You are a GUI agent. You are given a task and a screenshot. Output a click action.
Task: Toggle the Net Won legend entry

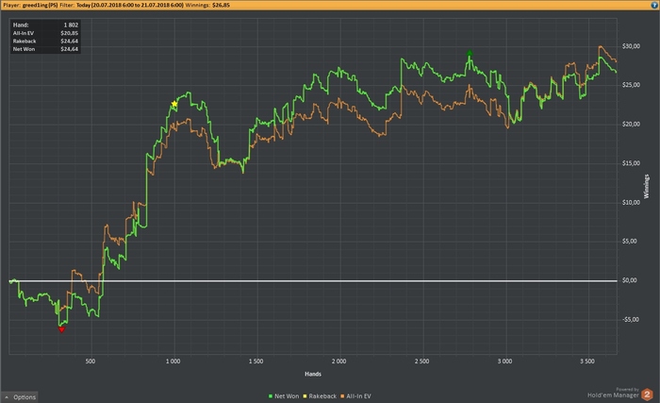tap(284, 396)
